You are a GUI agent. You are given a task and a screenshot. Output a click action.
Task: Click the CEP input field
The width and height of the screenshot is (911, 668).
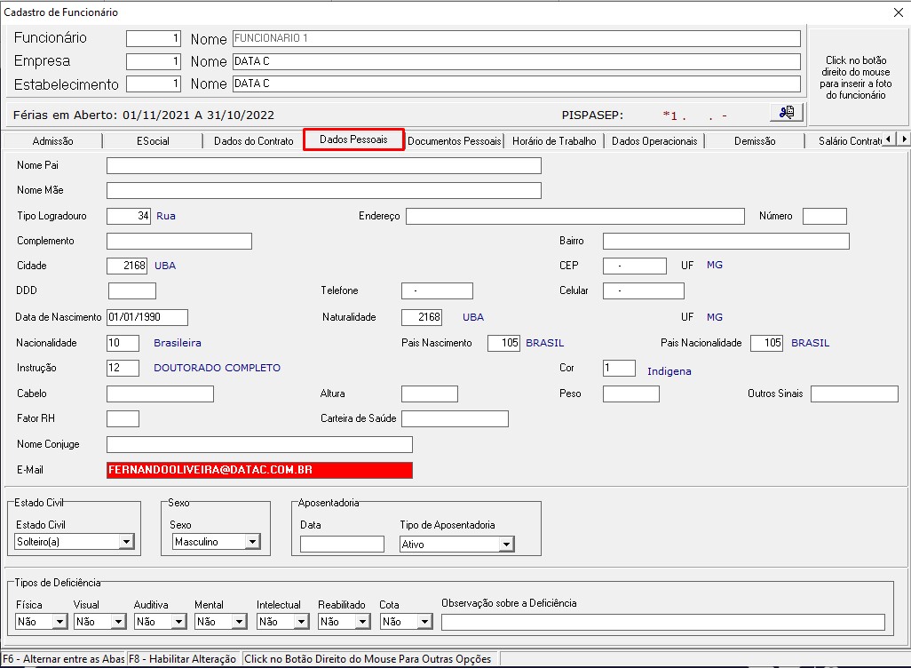[x=635, y=266]
